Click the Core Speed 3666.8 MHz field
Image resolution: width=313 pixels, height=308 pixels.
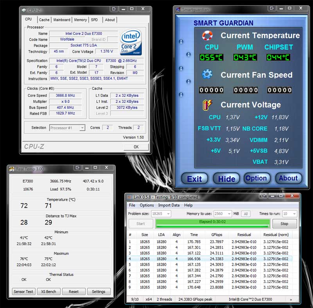tap(65, 96)
